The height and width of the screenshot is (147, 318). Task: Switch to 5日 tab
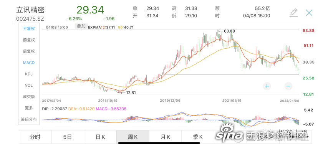pyautogui.click(x=68, y=137)
